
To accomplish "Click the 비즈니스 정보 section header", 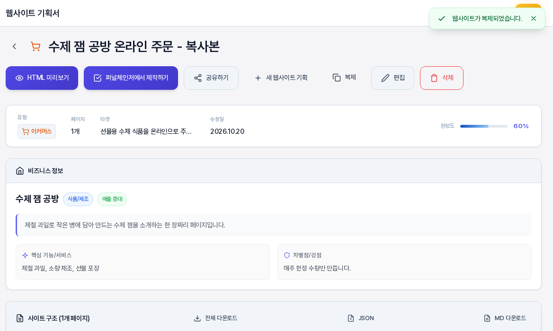I will [274, 171].
